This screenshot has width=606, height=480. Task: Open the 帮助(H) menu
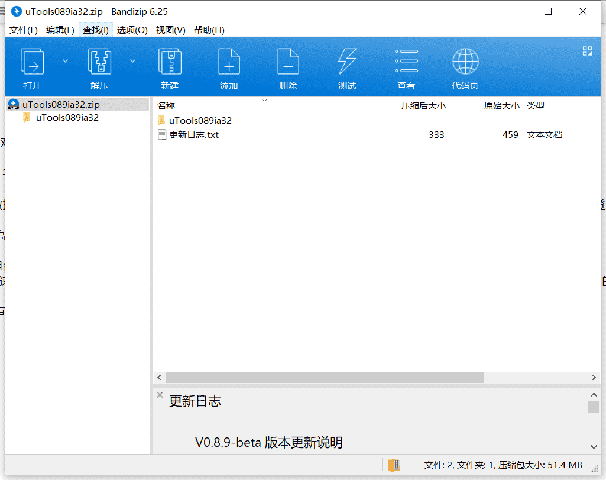point(209,30)
